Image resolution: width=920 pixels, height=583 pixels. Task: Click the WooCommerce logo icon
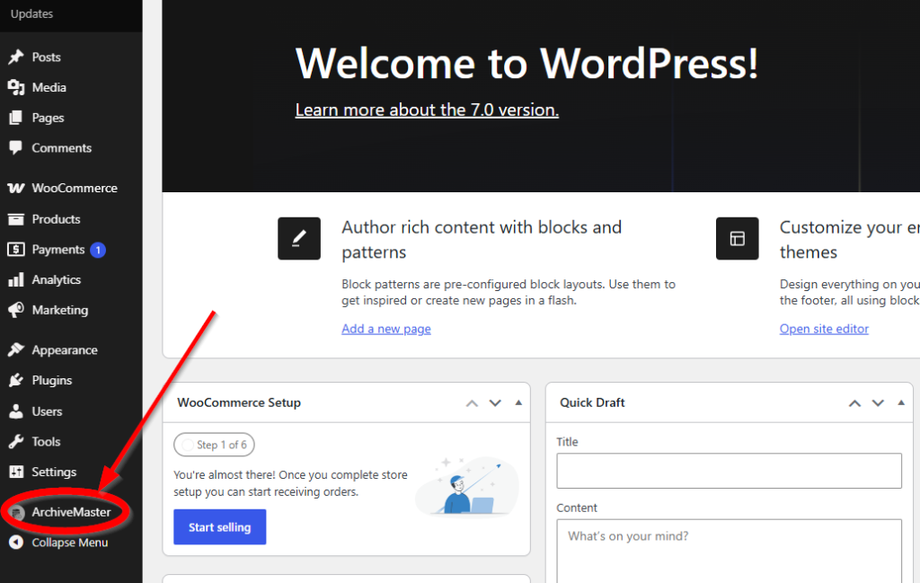tap(16, 189)
